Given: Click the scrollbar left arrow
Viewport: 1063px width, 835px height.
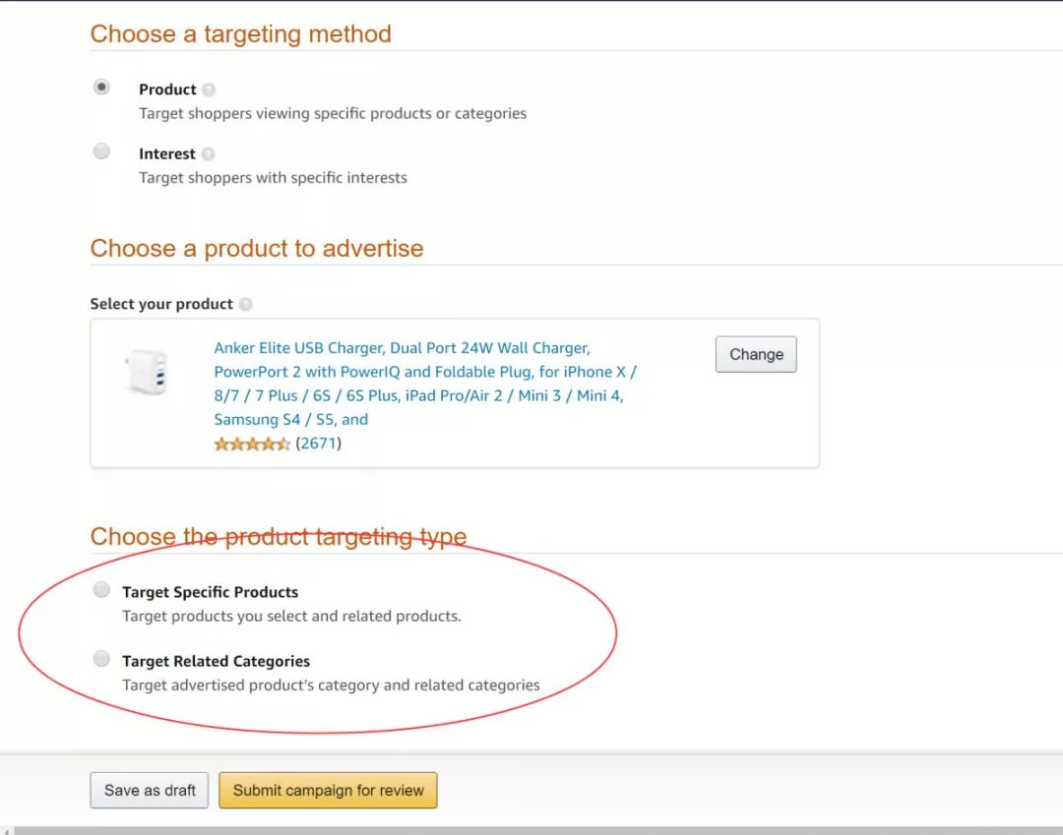Looking at the screenshot, I should coord(6,831).
